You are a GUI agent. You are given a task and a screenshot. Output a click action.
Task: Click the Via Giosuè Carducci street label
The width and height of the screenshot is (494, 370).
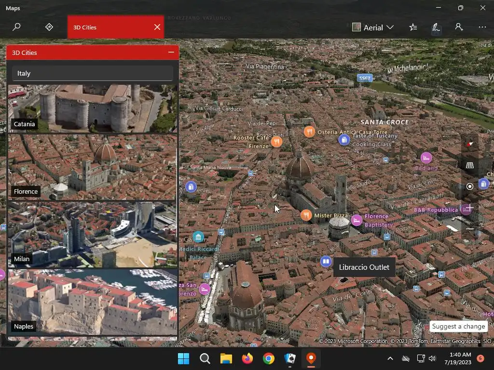point(219,108)
